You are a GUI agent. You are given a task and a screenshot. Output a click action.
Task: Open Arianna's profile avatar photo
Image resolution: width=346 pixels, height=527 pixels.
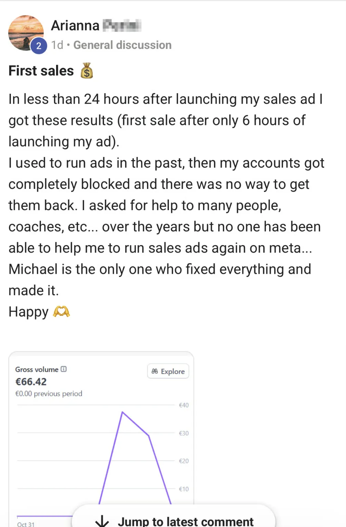[x=25, y=32]
